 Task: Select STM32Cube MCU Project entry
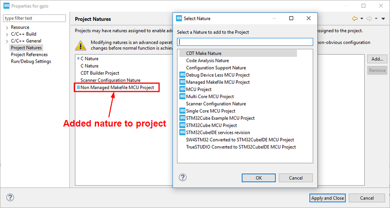212,125
